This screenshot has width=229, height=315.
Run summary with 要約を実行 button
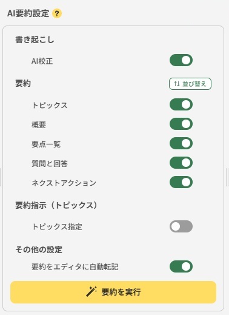(x=113, y=292)
